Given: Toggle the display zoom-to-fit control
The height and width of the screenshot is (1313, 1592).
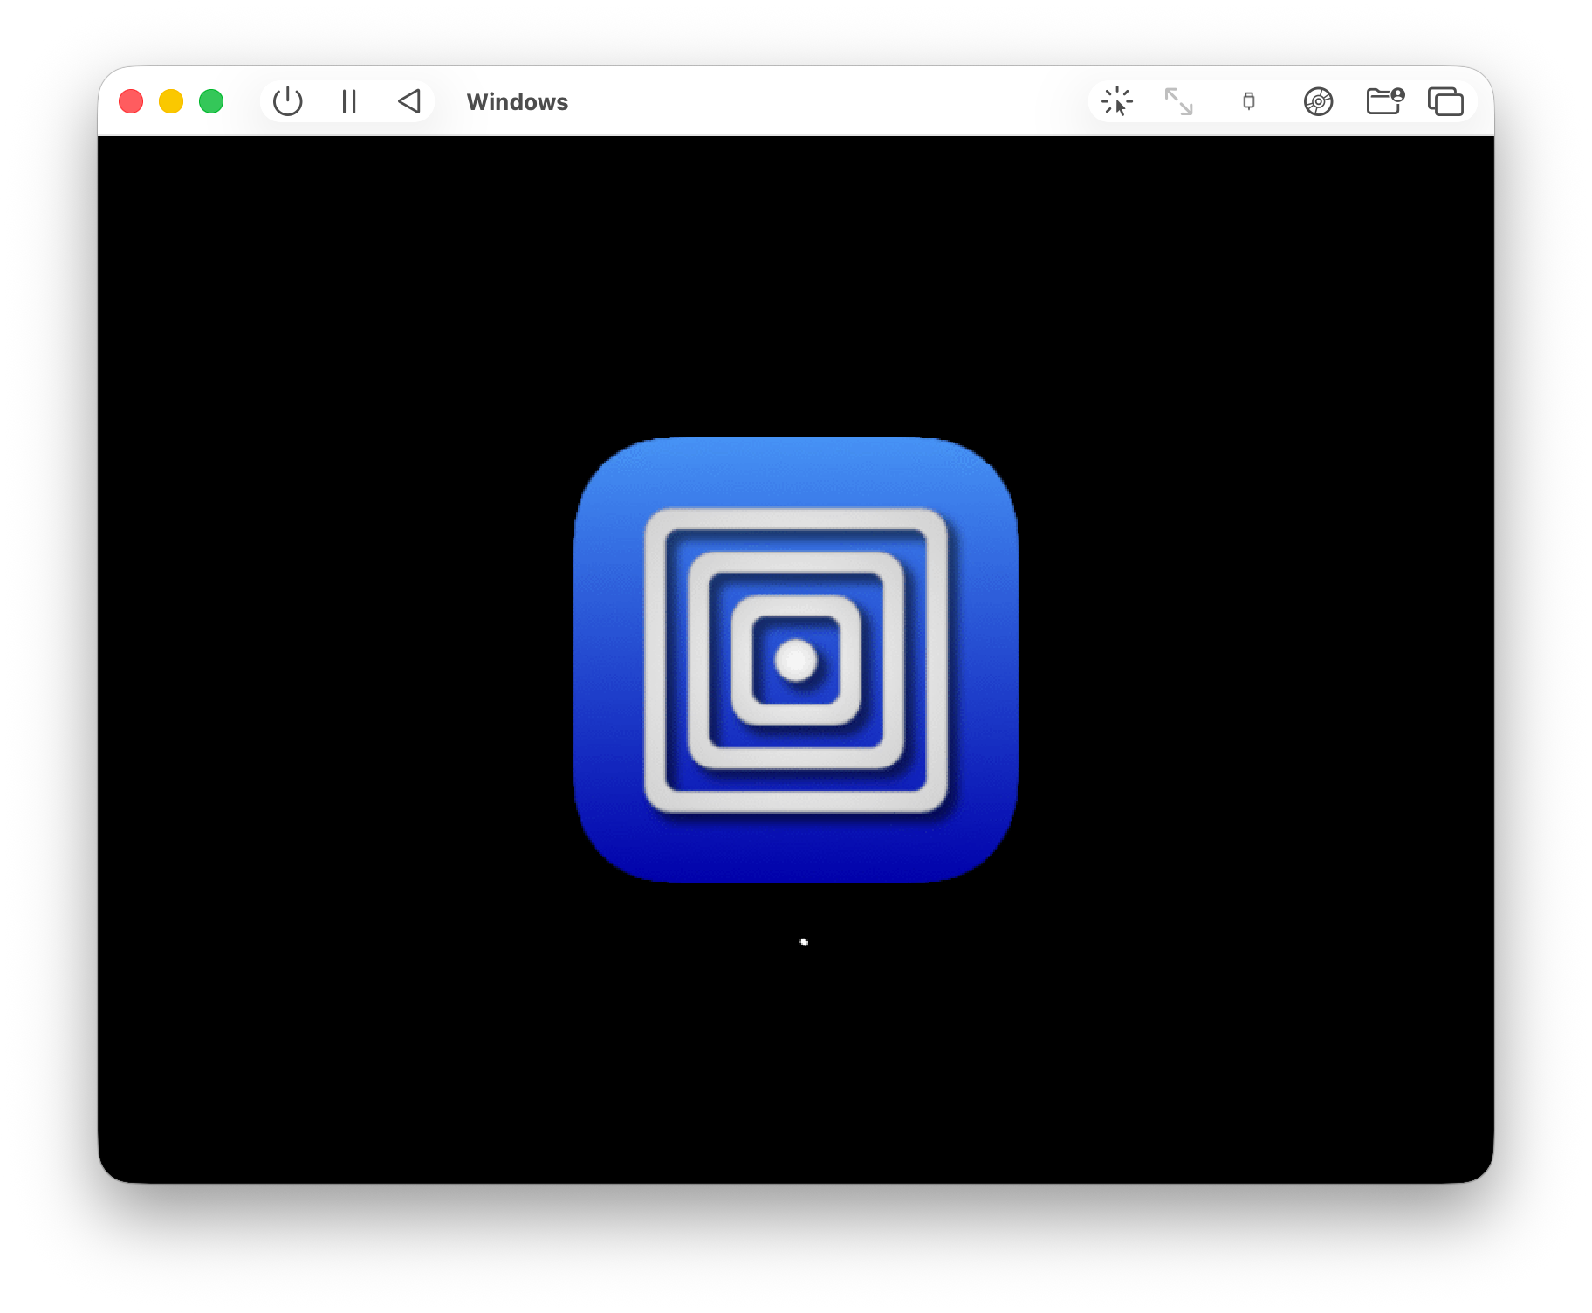Looking at the screenshot, I should (1180, 102).
